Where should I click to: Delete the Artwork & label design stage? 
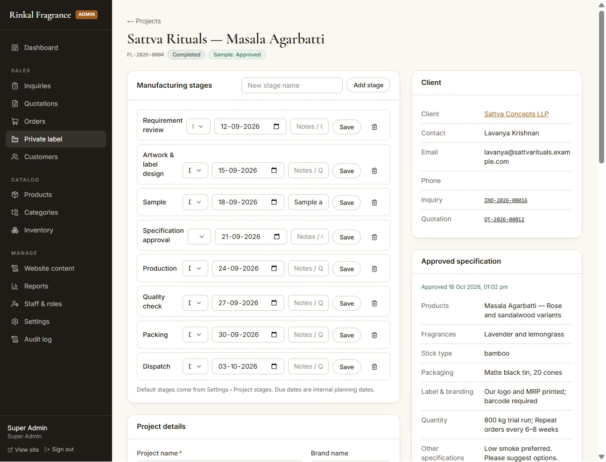[374, 171]
